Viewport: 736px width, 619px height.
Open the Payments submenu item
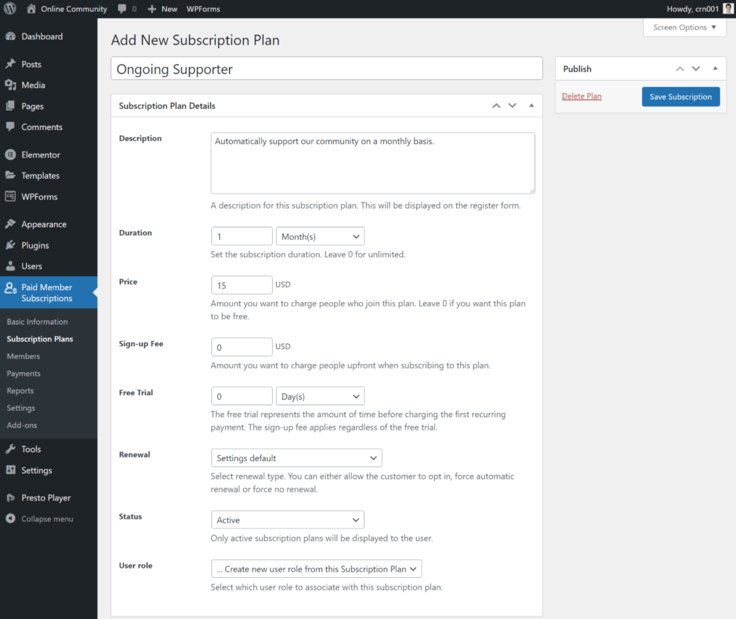point(24,373)
